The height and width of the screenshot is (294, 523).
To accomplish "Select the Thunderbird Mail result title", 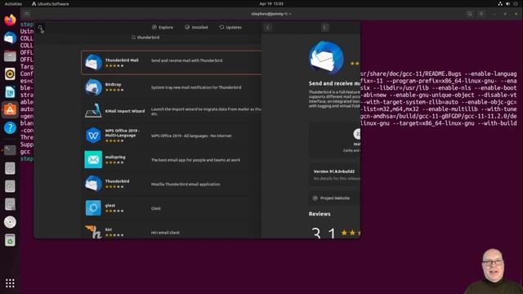I will pos(122,60).
